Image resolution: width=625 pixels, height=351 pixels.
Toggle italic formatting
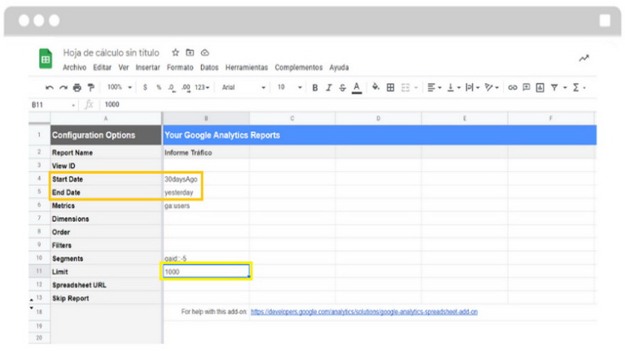coord(328,87)
